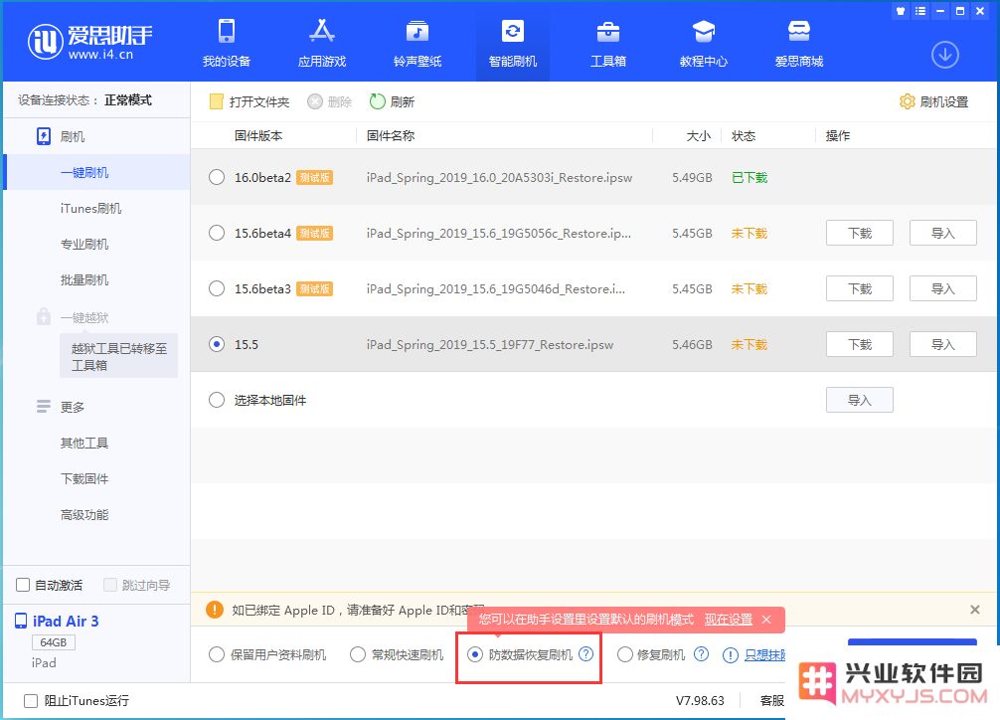Click the 一键越狱 disabled entry

click(84, 317)
